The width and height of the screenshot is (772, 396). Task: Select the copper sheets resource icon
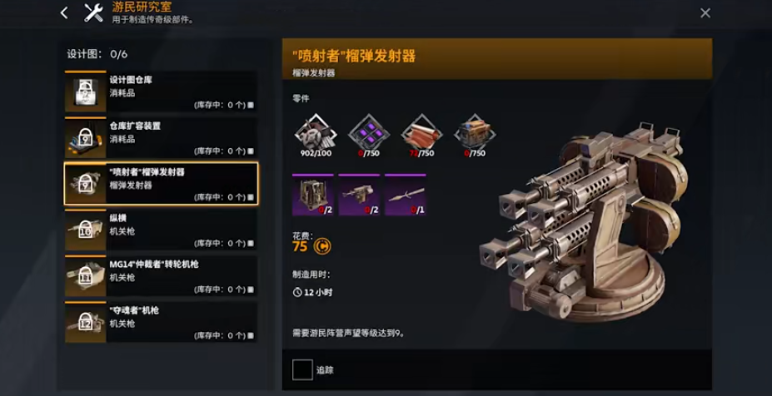coord(422,131)
